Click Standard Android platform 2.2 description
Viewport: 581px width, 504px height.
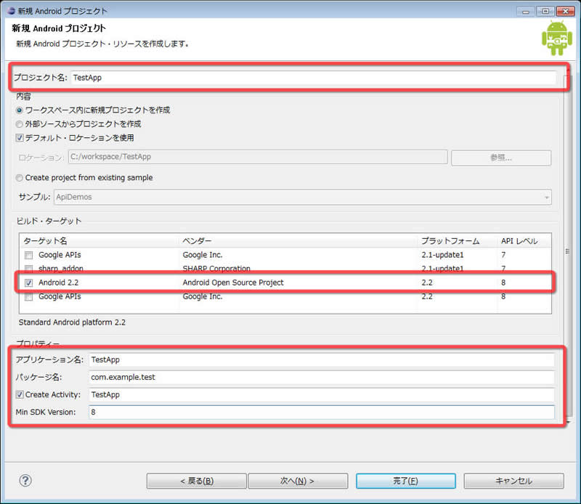(72, 322)
